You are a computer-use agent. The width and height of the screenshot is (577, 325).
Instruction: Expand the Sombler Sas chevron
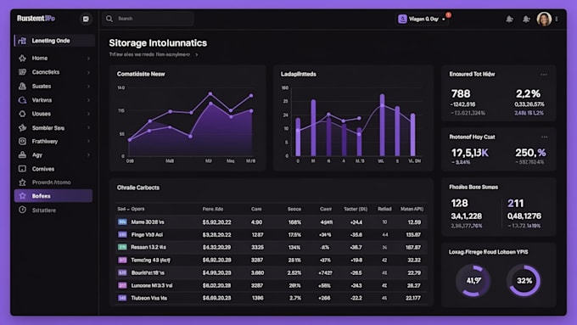pyautogui.click(x=88, y=128)
